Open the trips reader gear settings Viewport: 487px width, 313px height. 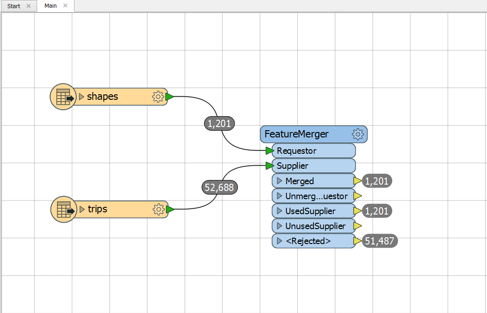point(159,209)
